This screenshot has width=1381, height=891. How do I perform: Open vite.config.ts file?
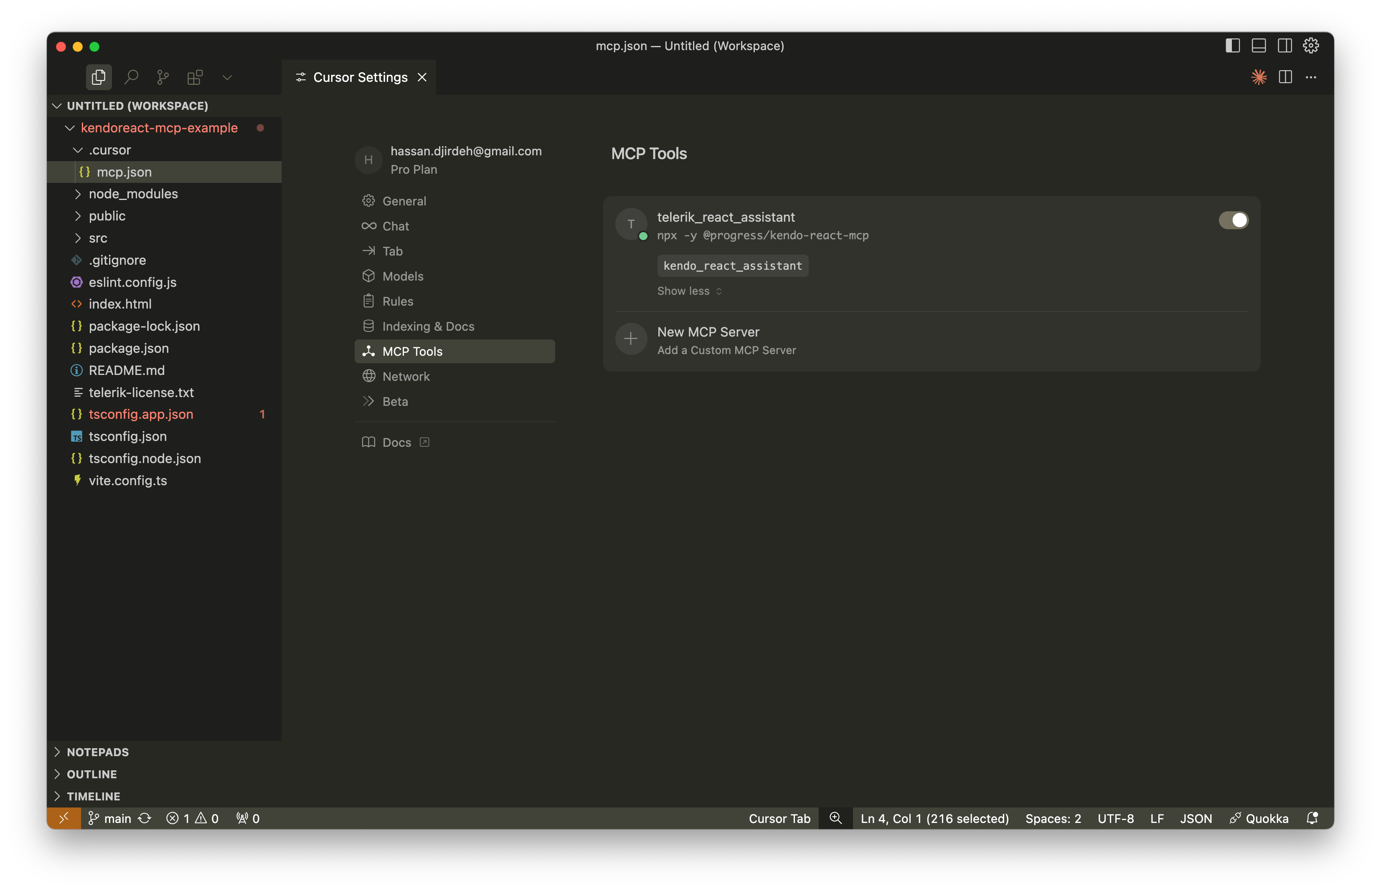point(164,480)
